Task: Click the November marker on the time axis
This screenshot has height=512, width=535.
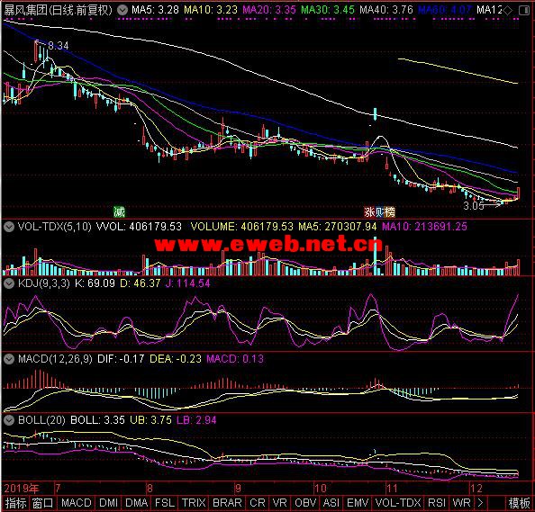Action: pyautogui.click(x=393, y=489)
